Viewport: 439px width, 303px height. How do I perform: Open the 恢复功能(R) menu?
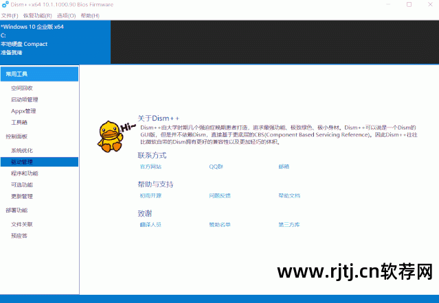coord(37,16)
